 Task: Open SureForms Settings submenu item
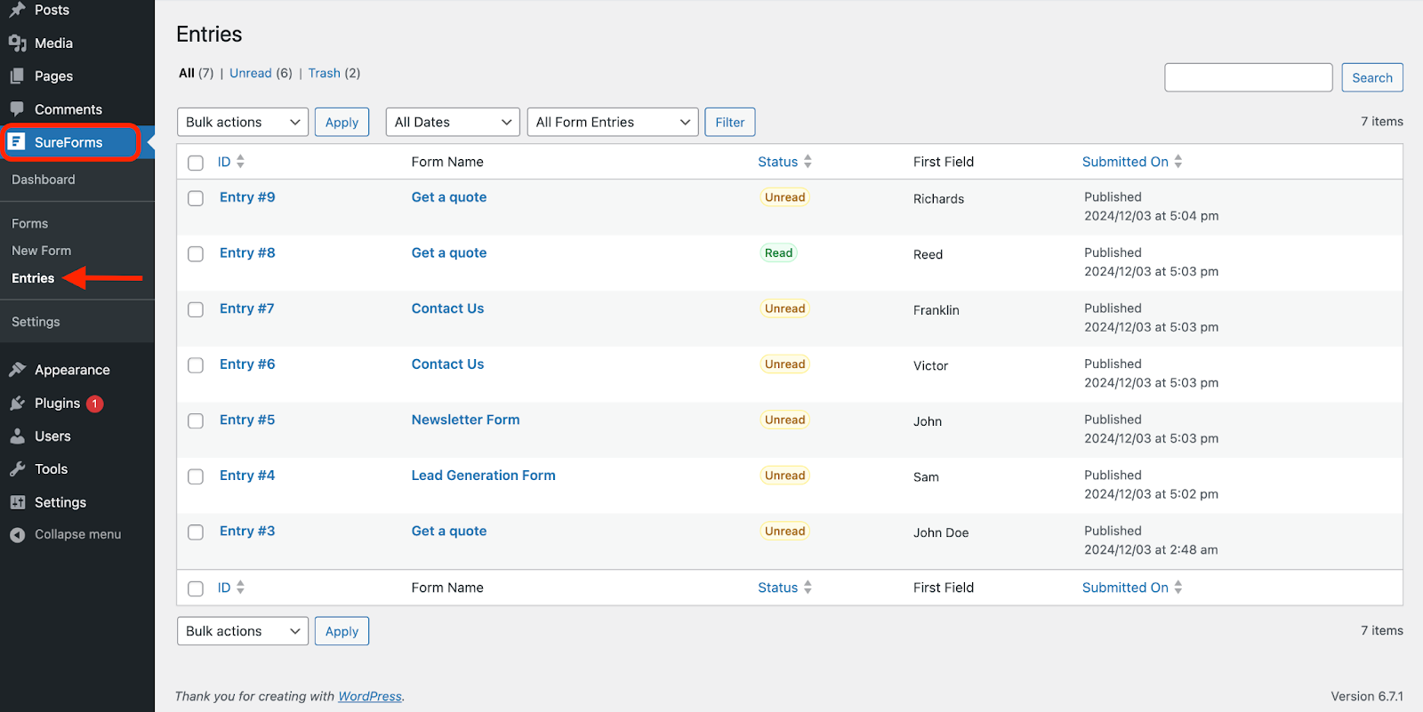tap(36, 322)
